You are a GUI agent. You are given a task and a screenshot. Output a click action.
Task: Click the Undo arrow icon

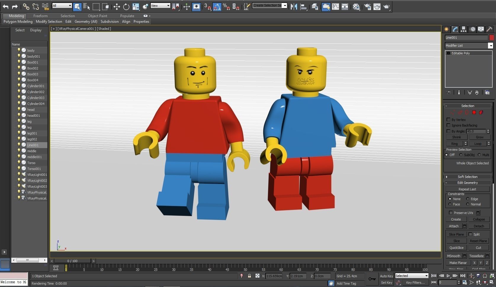click(x=6, y=7)
